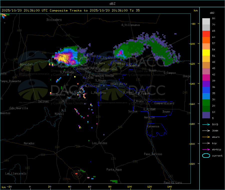This screenshot has height=190, width=225.
Task: Click the 50YD cyan arrow legend icon
Action: tap(206, 124)
